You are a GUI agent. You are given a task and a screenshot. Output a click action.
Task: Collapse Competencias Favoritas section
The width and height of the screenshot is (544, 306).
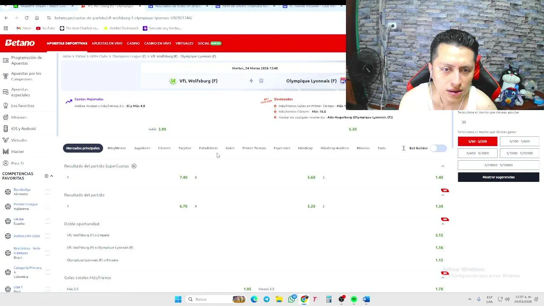coord(51,176)
